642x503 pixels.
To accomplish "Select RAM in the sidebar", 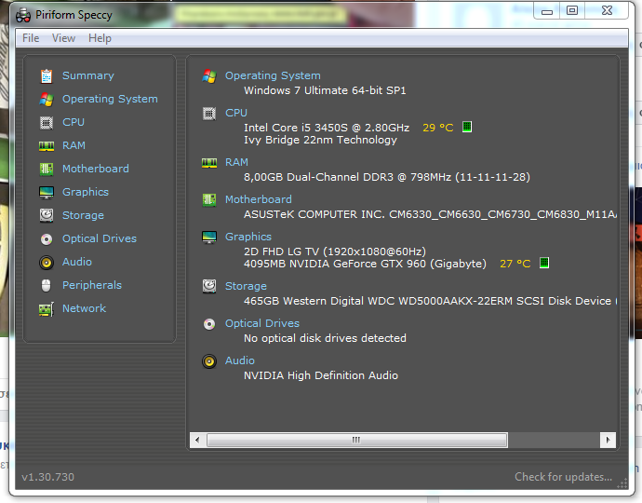I will (74, 145).
